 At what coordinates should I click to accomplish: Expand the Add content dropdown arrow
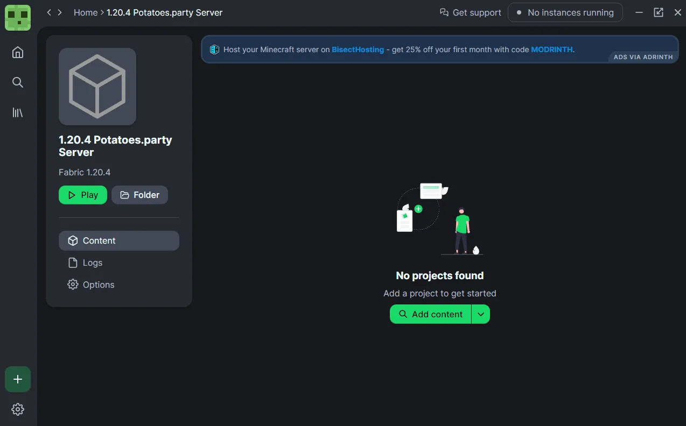coord(481,314)
